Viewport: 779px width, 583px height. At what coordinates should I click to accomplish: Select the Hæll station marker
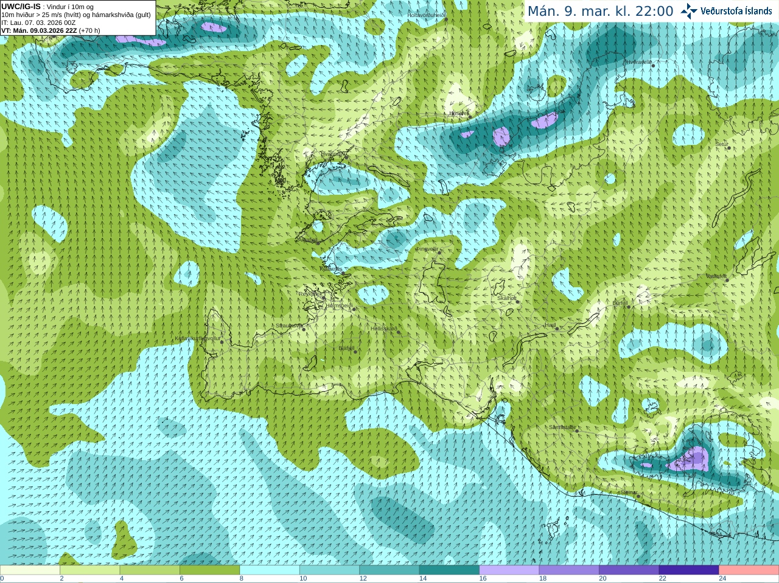point(557,329)
